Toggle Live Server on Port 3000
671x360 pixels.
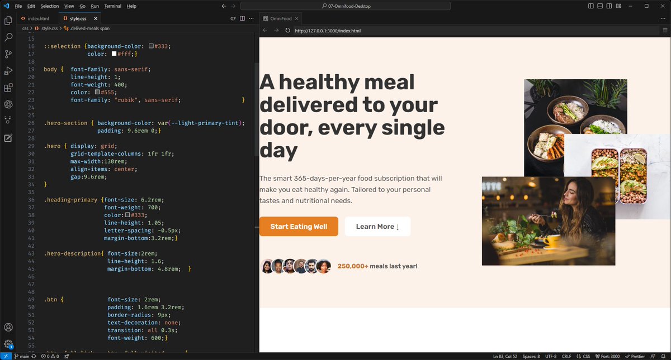(607, 356)
